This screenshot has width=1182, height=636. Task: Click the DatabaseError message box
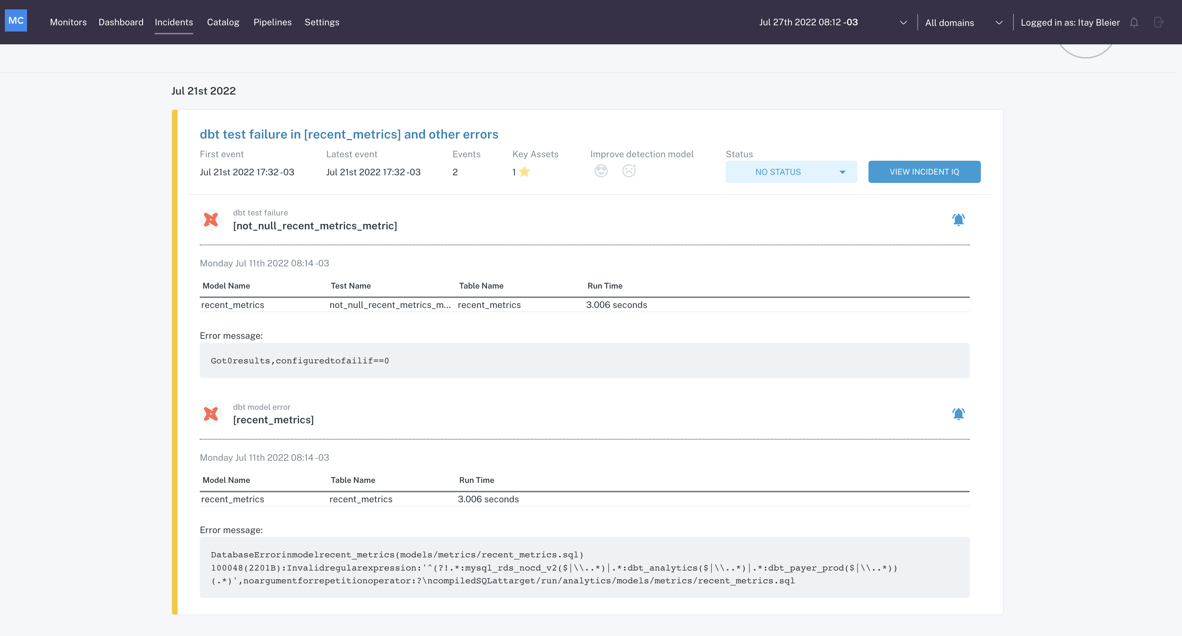[x=584, y=567]
